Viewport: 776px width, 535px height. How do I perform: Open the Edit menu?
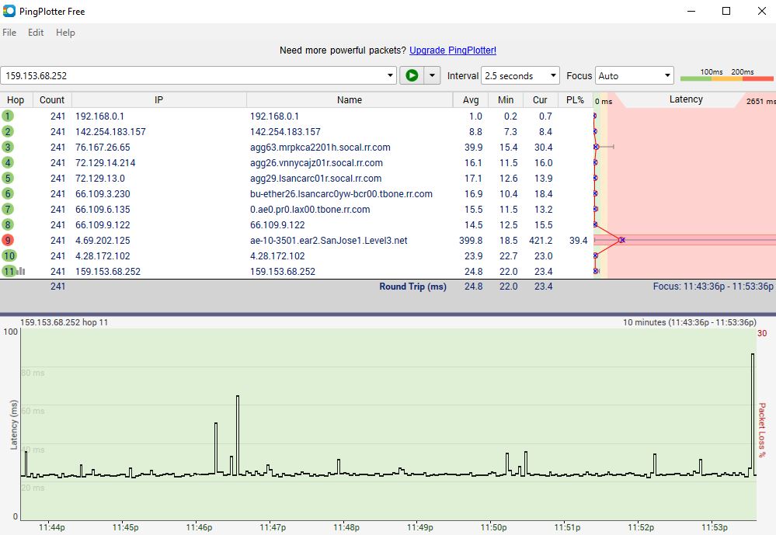click(36, 33)
